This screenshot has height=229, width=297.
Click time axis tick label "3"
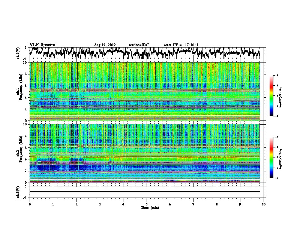click(100, 204)
